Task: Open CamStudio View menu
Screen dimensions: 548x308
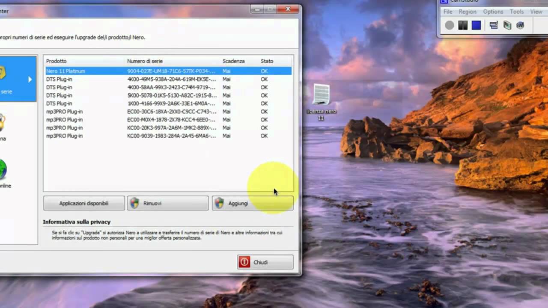Action: tap(536, 12)
